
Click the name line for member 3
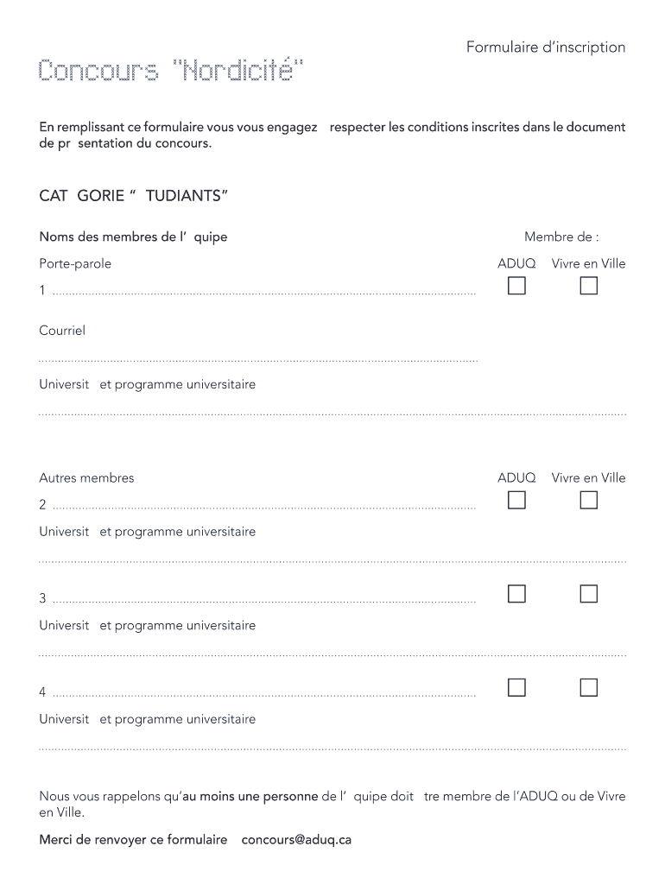coord(263,598)
